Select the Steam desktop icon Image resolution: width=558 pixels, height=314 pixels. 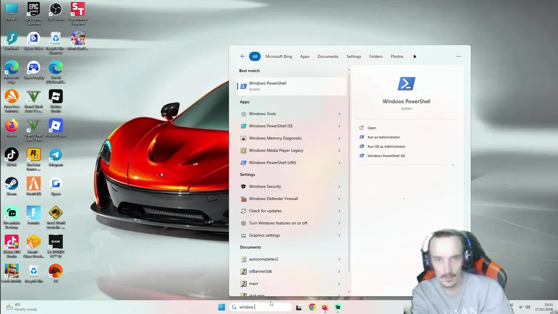click(x=12, y=187)
